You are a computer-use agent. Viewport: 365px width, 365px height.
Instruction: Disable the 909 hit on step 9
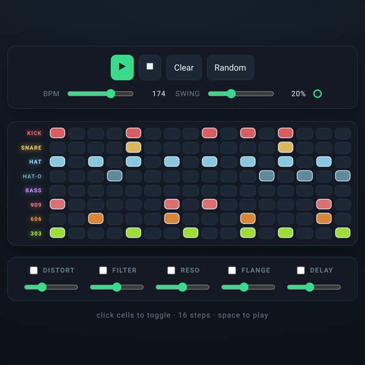(x=209, y=204)
